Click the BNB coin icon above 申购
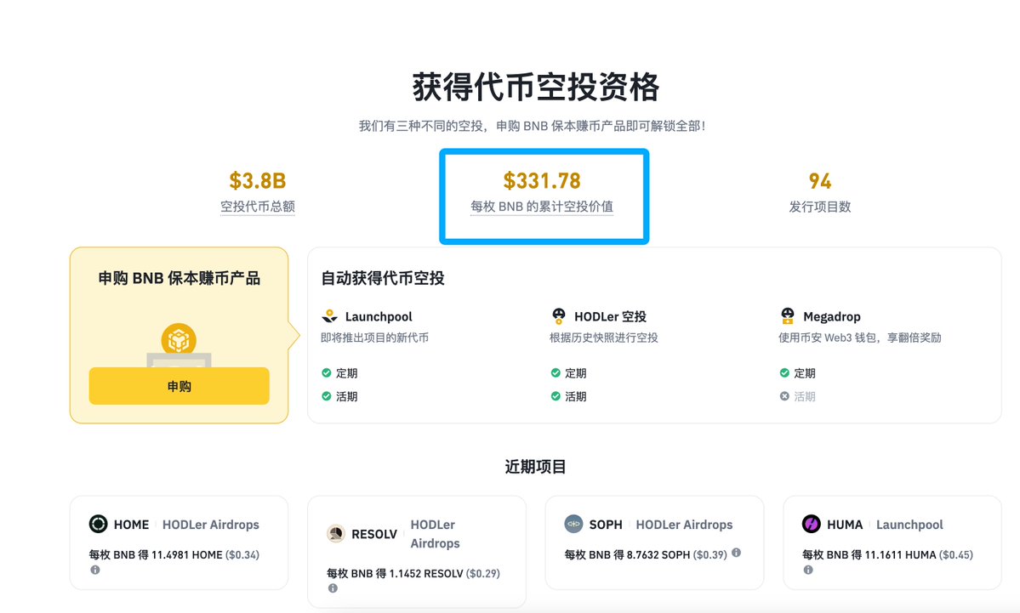The width and height of the screenshot is (1020, 613). tap(179, 340)
